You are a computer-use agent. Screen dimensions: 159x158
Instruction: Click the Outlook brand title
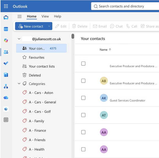[20, 6]
